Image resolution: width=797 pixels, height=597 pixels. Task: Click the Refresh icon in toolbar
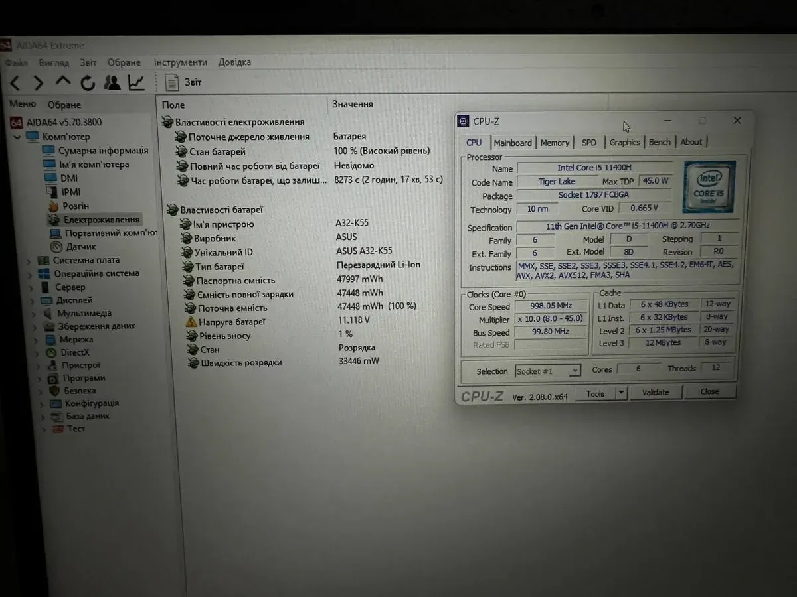tap(88, 83)
